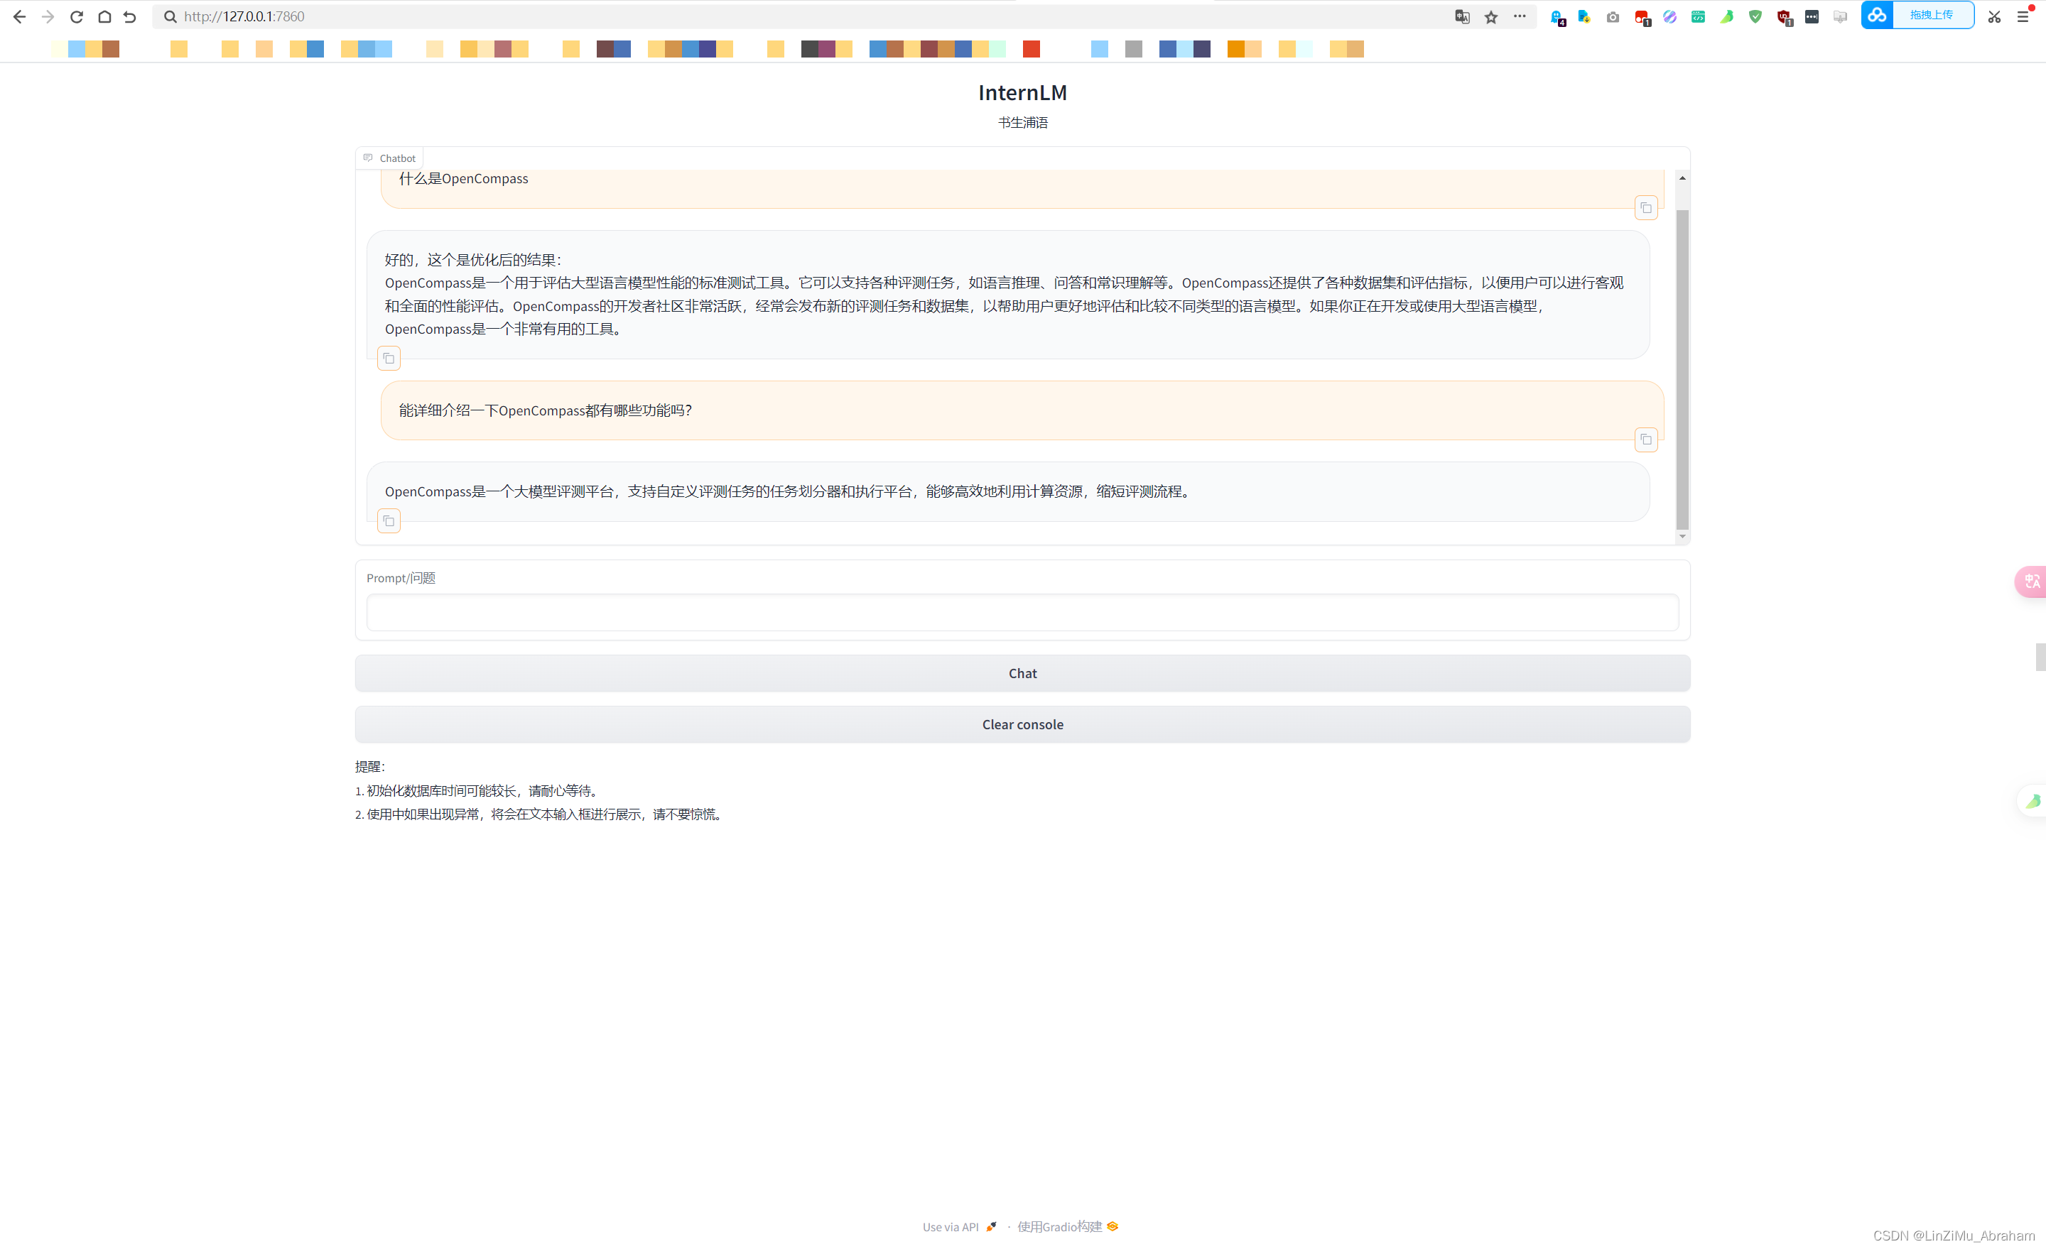Viewport: 2046px width, 1249px height.
Task: Click the translate page icon in address bar
Action: [x=1462, y=16]
